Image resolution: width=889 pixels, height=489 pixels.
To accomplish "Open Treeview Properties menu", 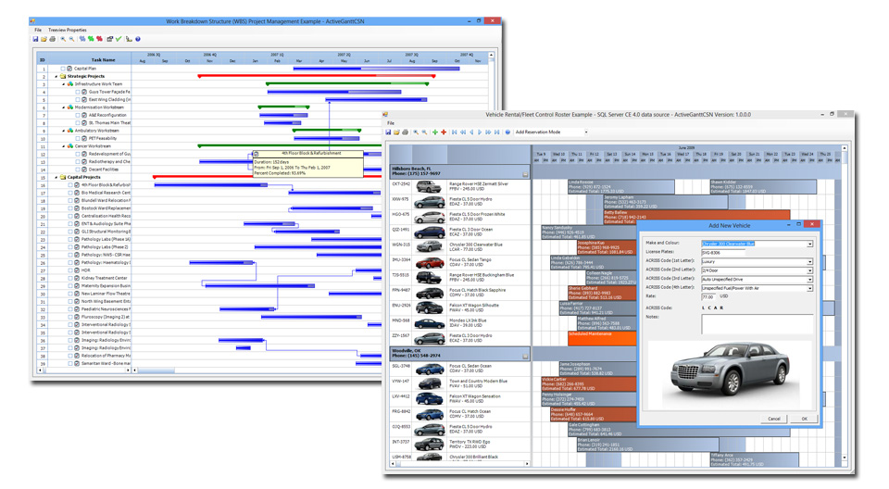I will (x=68, y=30).
